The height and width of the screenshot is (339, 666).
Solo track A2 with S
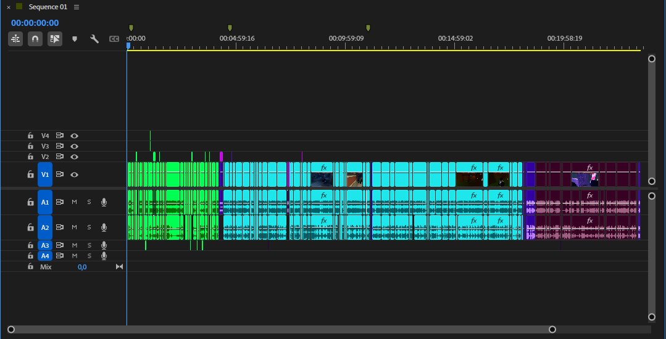pyautogui.click(x=89, y=227)
